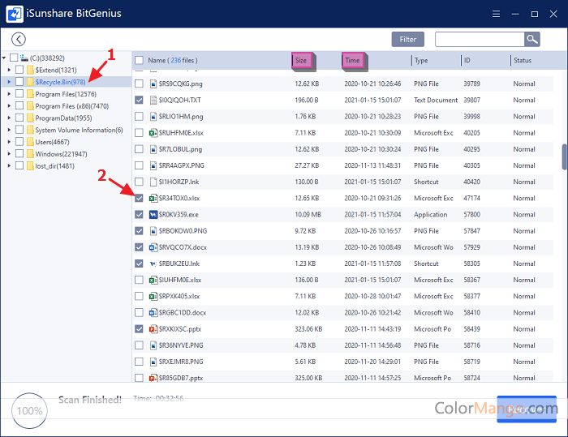The height and width of the screenshot is (437, 568).
Task: Expand the Users(4667) folder node
Action: point(9,142)
